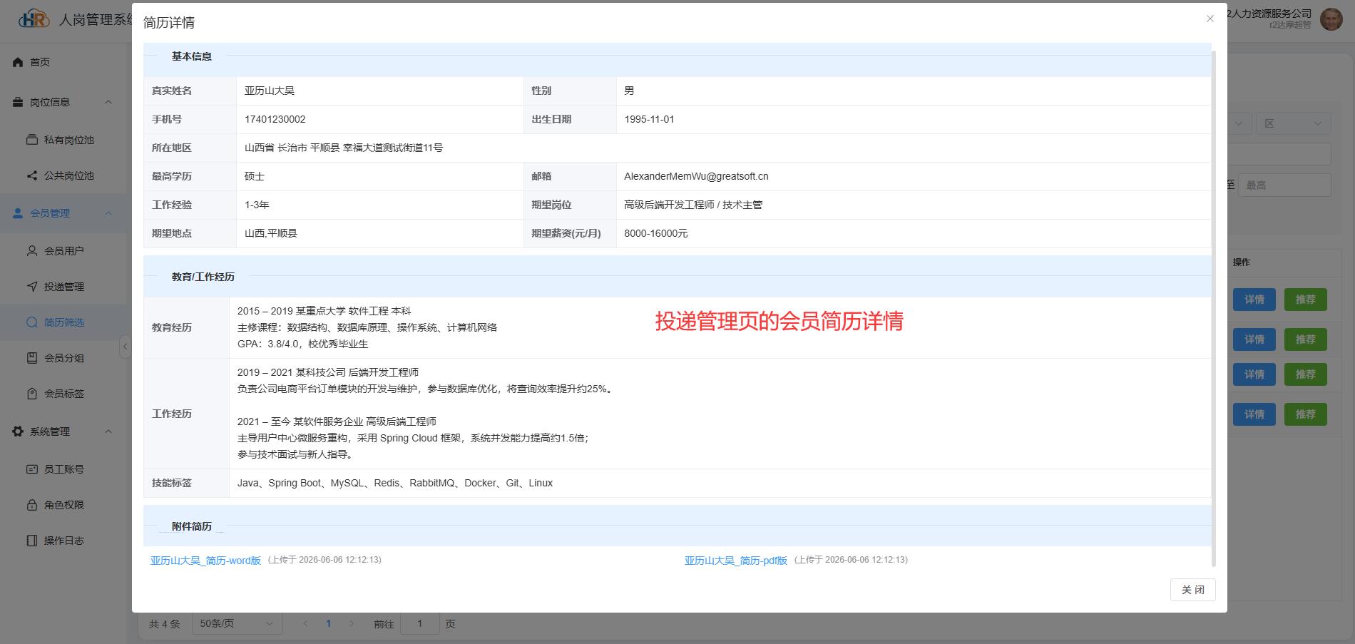1355x644 pixels.
Task: Open the 角色权限 menu item
Action: (x=63, y=505)
